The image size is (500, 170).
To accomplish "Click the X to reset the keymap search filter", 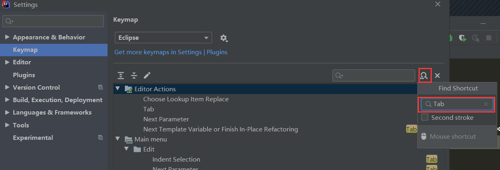I will click(x=437, y=76).
